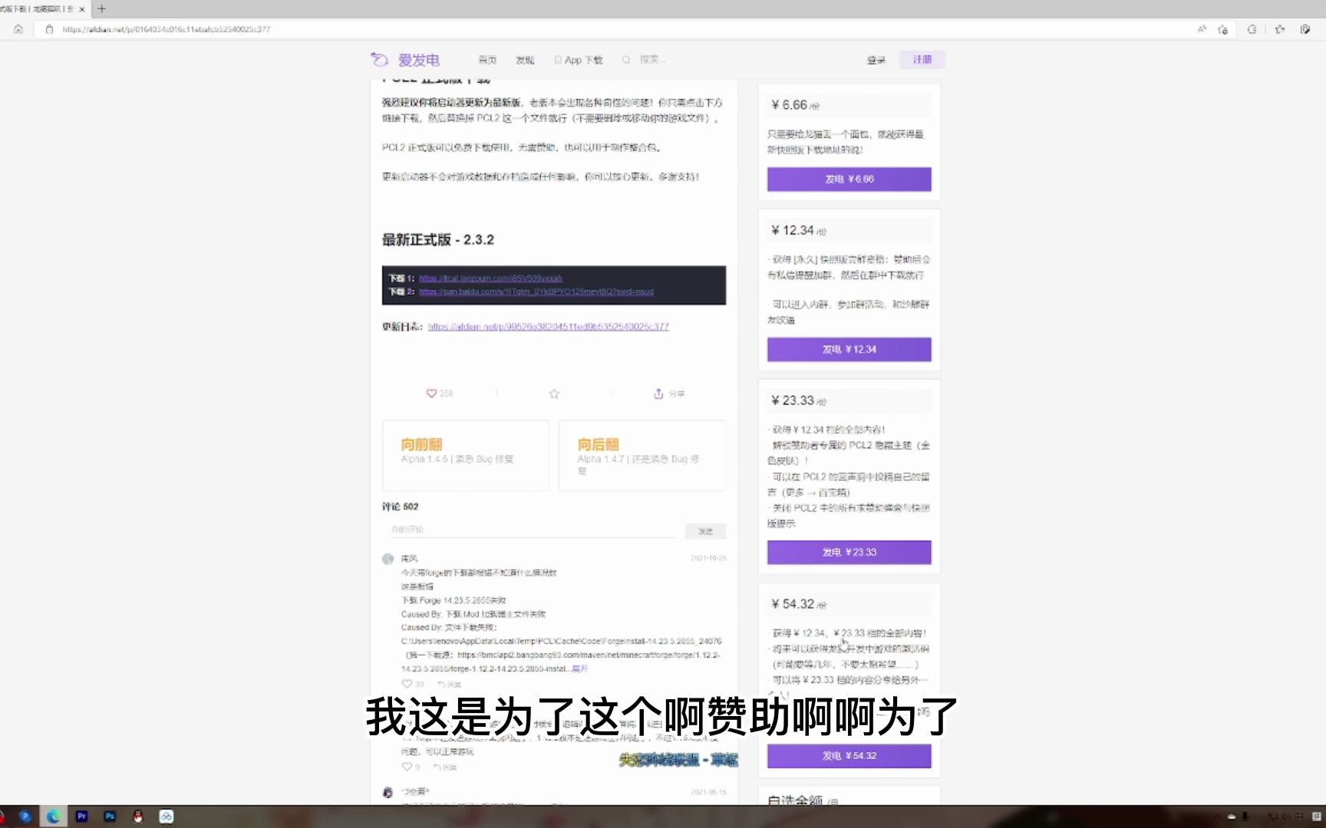Click the third commenter's avatar
This screenshot has width=1326, height=828.
pos(388,792)
